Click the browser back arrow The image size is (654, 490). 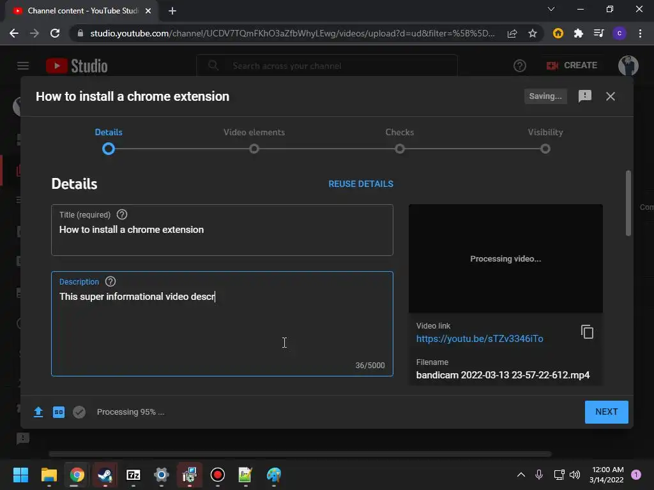(14, 33)
